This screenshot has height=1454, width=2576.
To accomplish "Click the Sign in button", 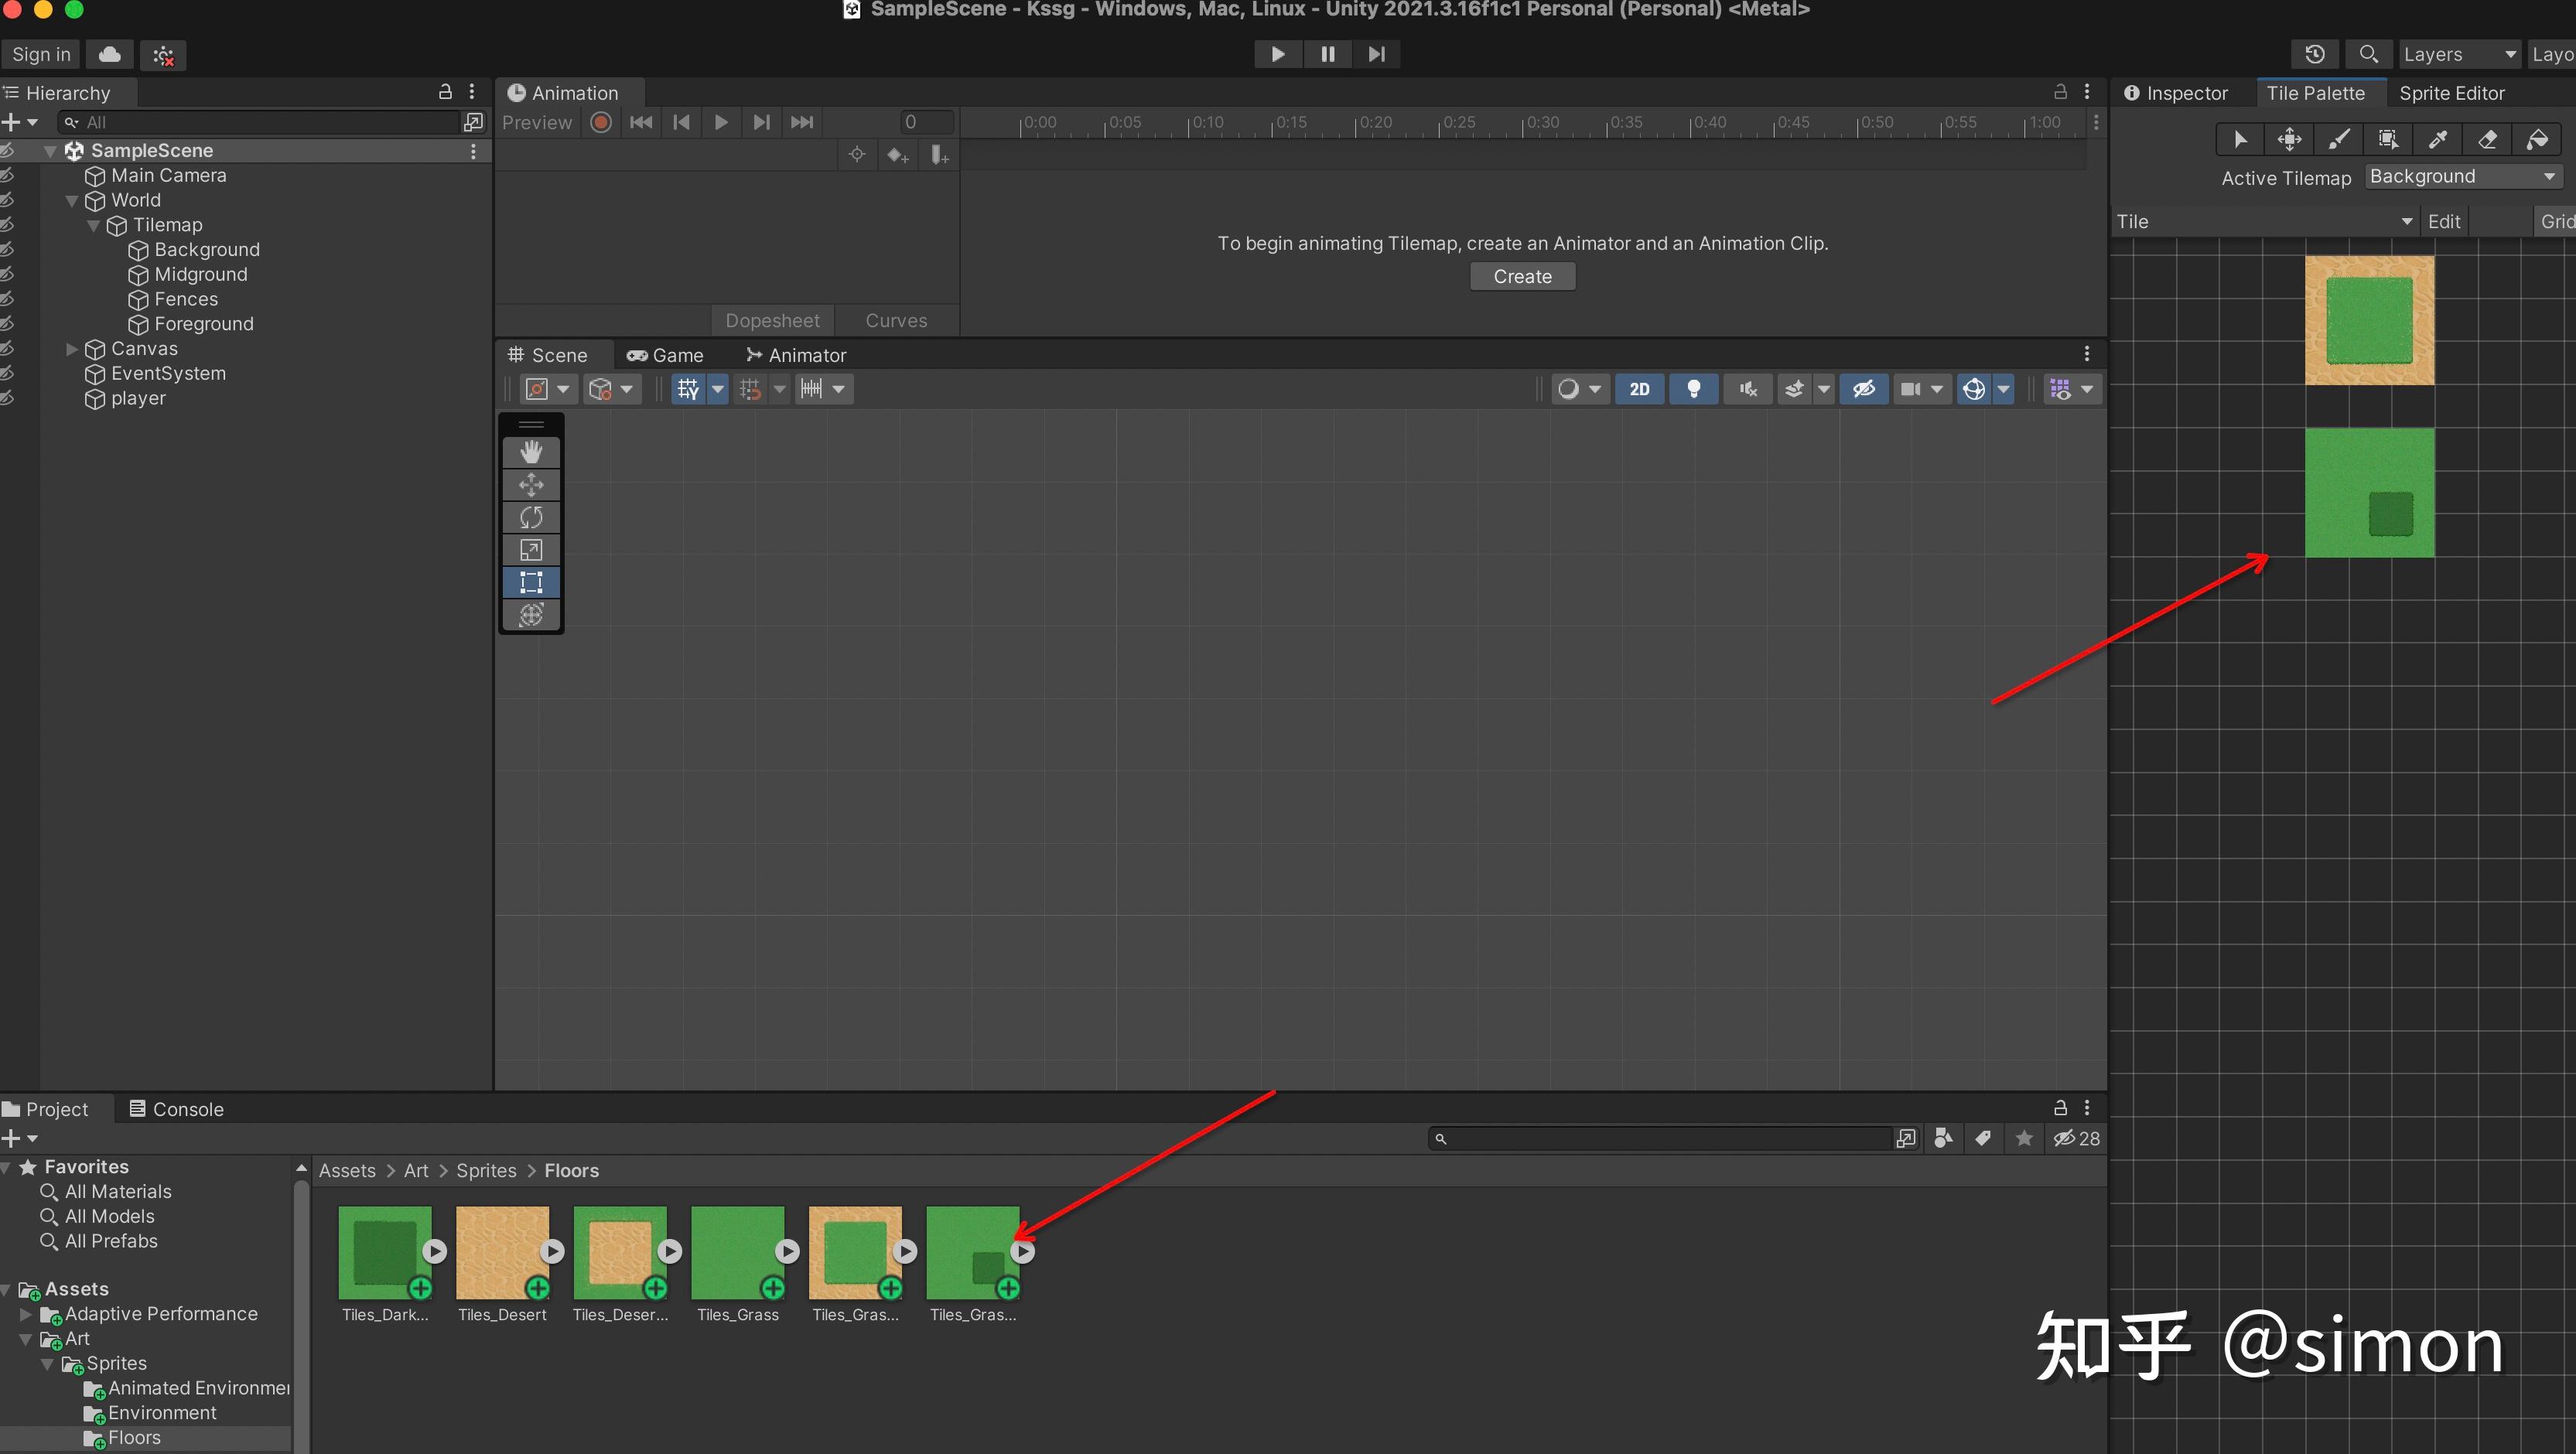I will 41,54.
